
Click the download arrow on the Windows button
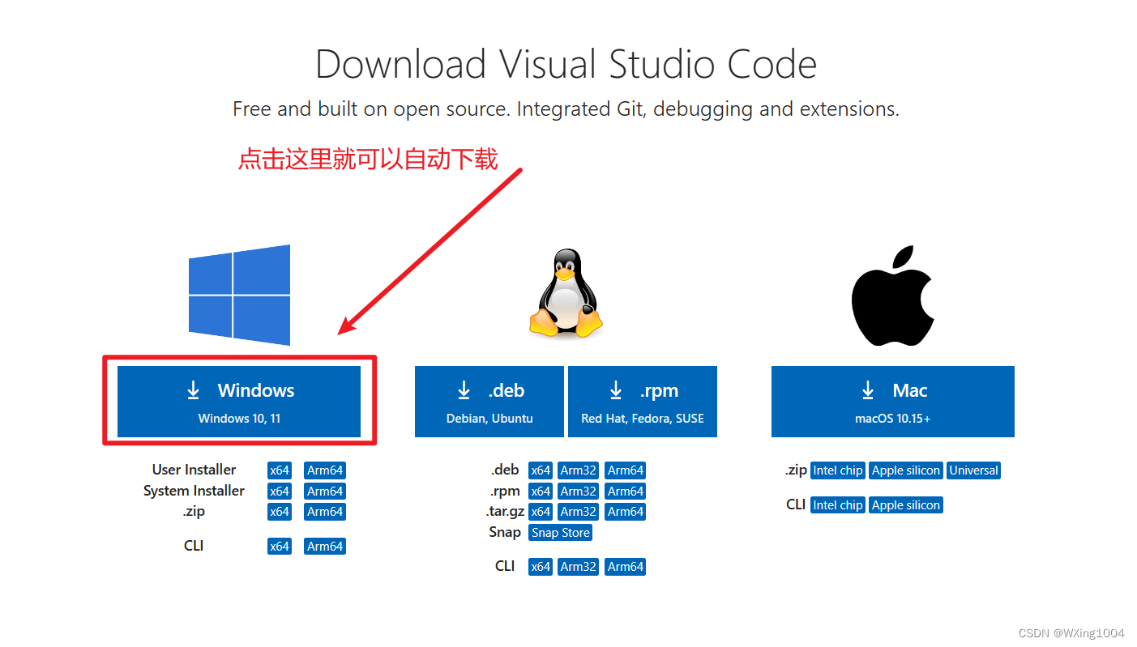[193, 389]
